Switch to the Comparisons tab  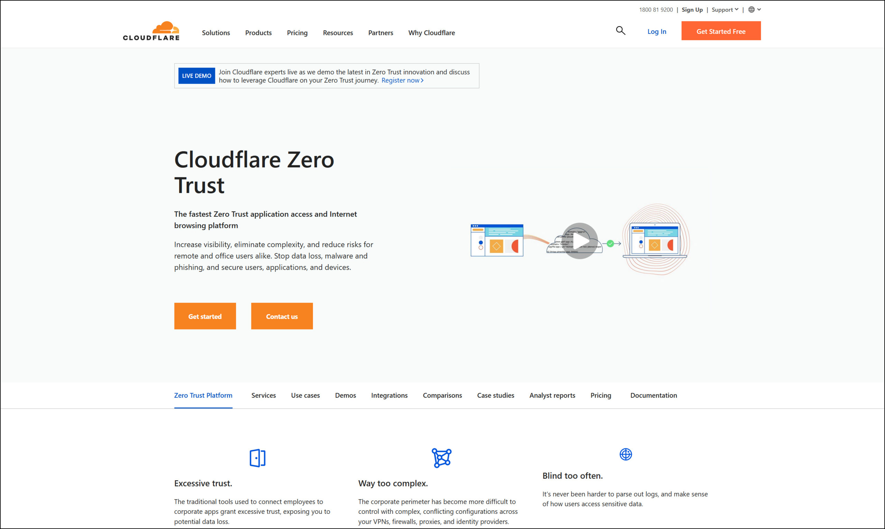coord(442,395)
